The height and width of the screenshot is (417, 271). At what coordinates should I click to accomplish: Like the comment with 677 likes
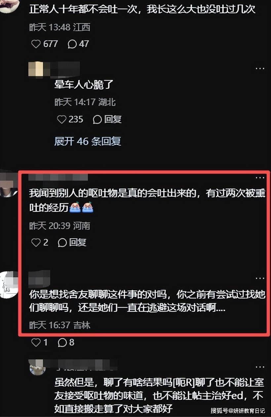tap(36, 44)
